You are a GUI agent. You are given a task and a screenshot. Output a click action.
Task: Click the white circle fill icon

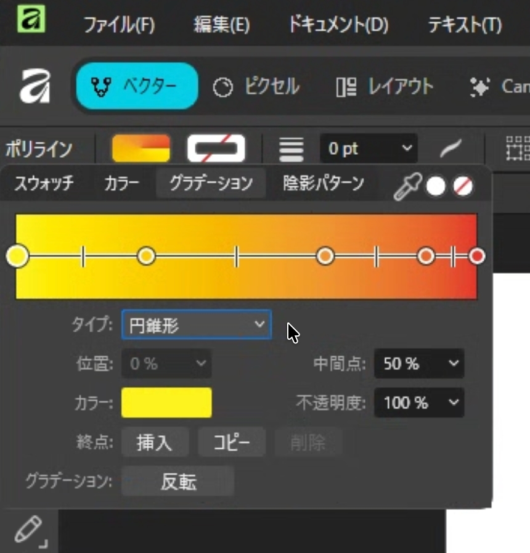(x=436, y=186)
